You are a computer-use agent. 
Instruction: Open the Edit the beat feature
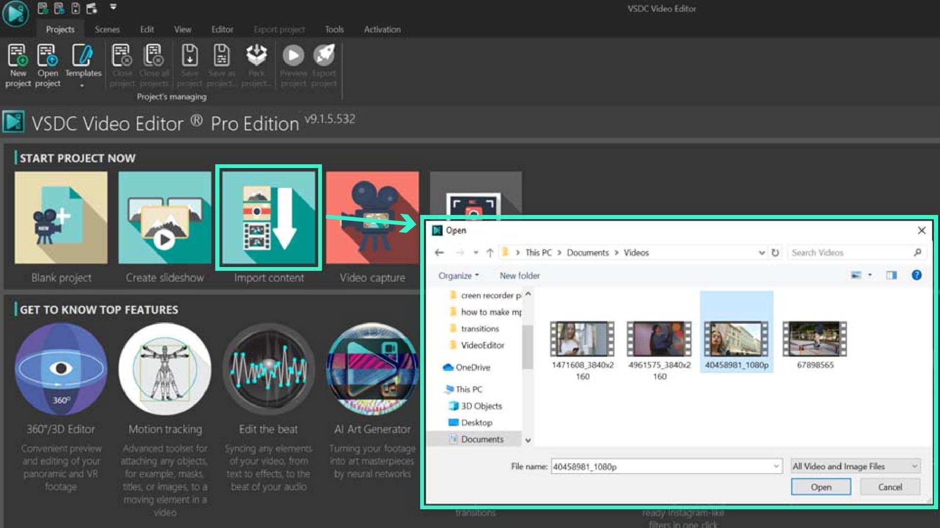(x=269, y=369)
